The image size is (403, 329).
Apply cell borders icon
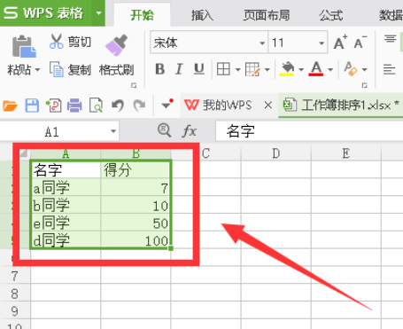click(223, 69)
